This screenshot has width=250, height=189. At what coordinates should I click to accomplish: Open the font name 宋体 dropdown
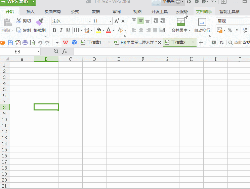tap(90, 21)
